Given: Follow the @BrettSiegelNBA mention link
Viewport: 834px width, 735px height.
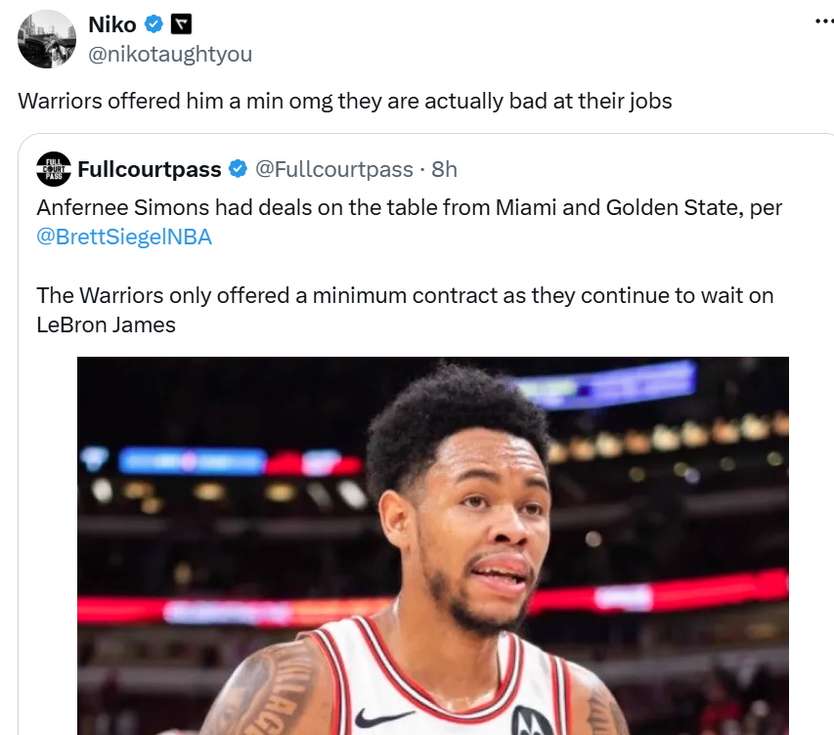Looking at the screenshot, I should pyautogui.click(x=124, y=237).
